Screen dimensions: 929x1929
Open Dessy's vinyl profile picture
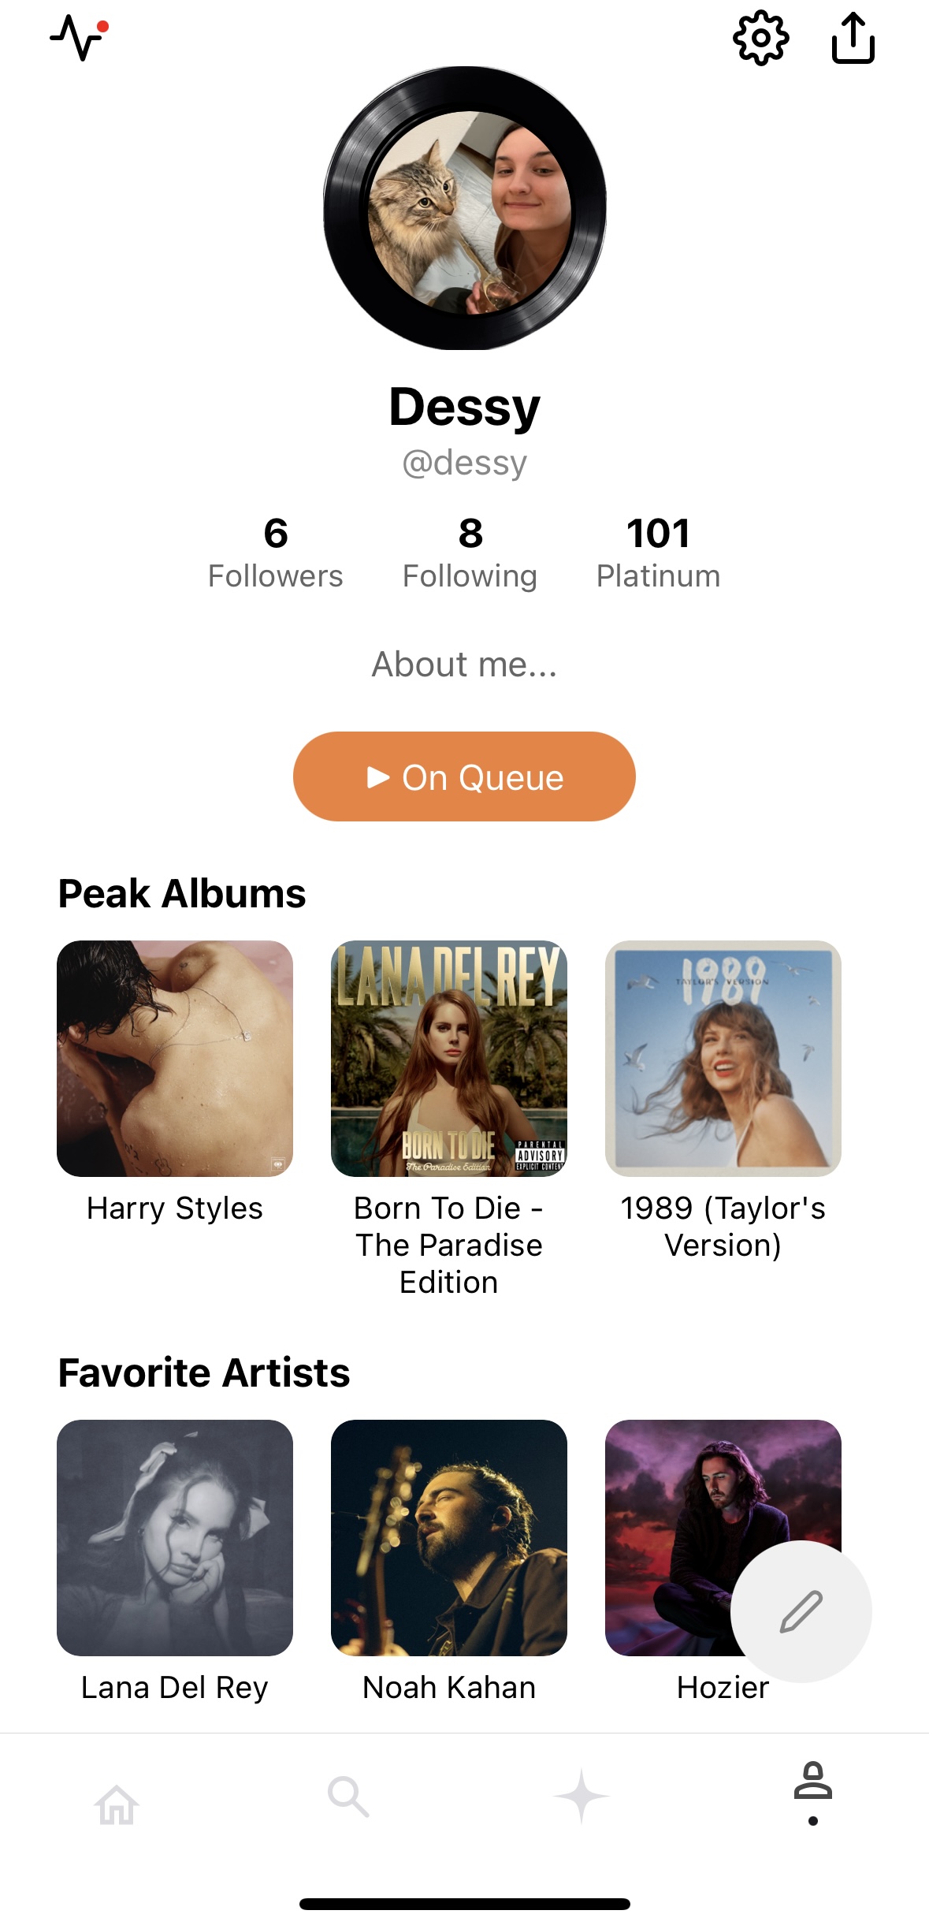tap(465, 208)
